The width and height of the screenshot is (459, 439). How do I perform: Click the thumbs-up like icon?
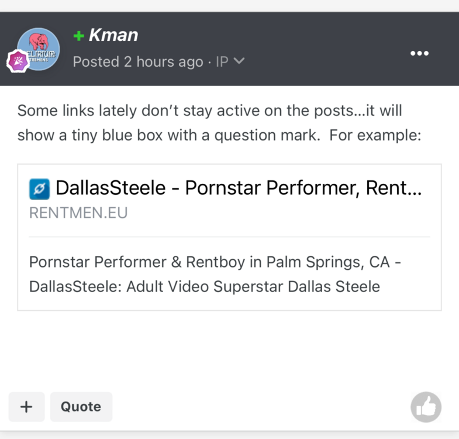426,407
